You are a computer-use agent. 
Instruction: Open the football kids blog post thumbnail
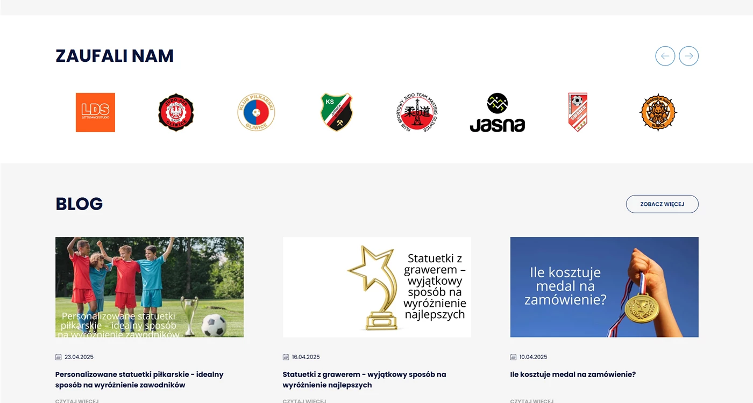(x=150, y=287)
